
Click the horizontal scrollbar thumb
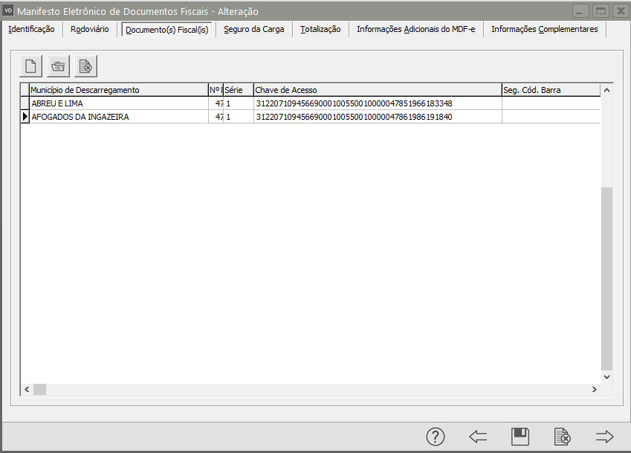40,389
